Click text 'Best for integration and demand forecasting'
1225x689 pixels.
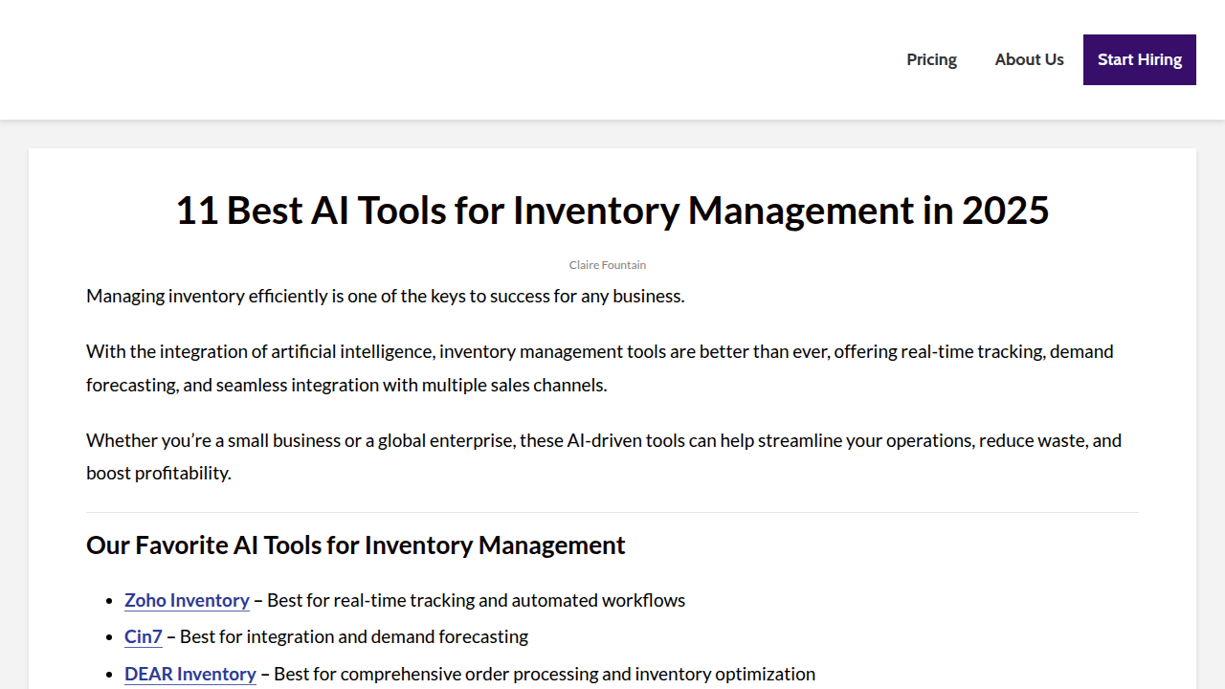point(354,636)
